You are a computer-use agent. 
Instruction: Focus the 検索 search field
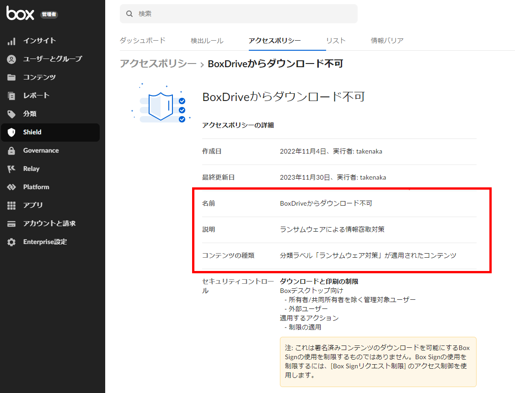pos(238,14)
